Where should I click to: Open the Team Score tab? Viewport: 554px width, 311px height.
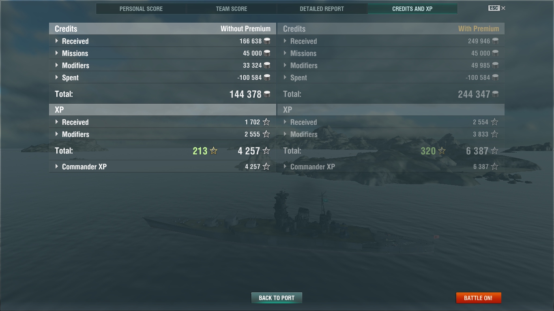(232, 9)
